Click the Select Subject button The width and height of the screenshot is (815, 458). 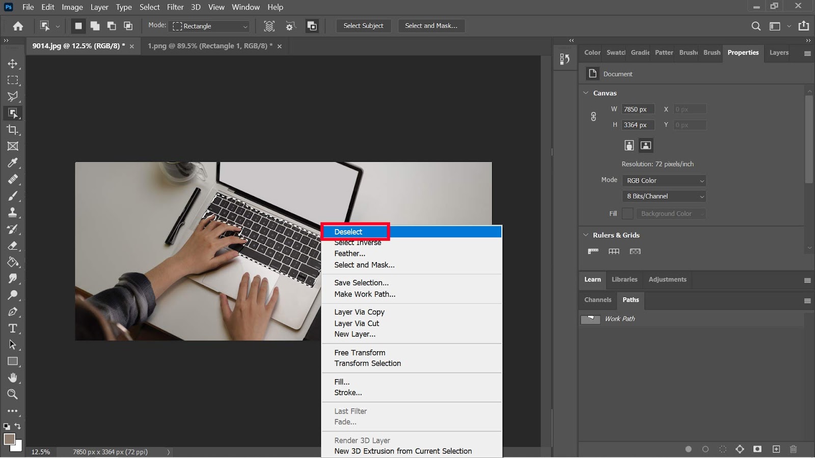click(x=363, y=26)
